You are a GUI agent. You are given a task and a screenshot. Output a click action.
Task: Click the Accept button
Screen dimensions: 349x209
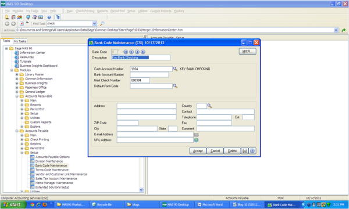click(198, 151)
